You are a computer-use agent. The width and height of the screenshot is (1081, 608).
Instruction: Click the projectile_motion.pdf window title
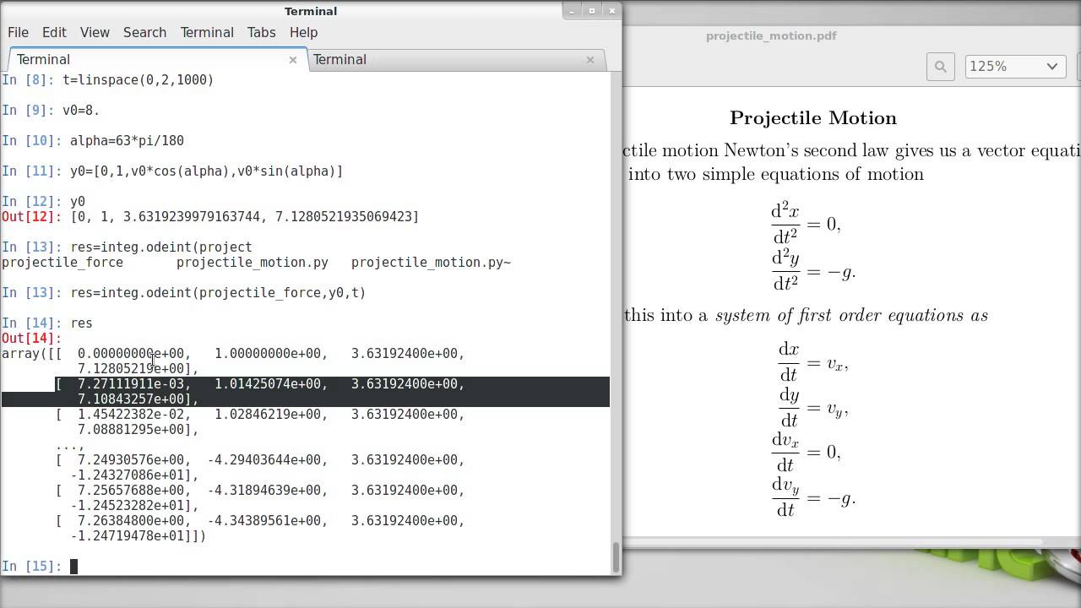tap(771, 35)
